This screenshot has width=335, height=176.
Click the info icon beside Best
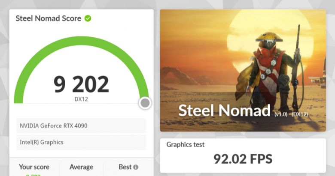click(136, 167)
